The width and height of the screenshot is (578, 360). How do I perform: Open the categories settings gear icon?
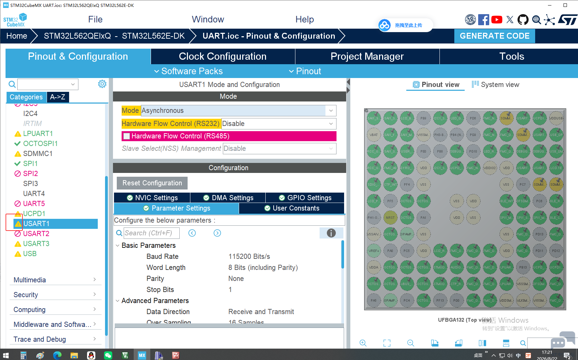[x=102, y=84]
